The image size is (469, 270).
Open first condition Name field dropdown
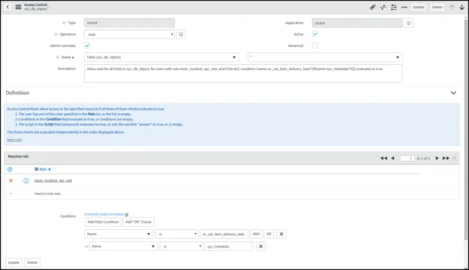tap(119, 234)
